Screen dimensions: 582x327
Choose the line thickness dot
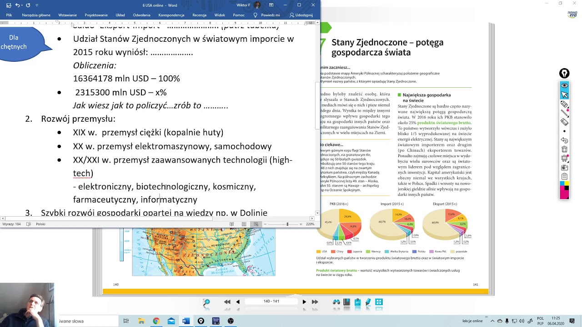point(564,131)
